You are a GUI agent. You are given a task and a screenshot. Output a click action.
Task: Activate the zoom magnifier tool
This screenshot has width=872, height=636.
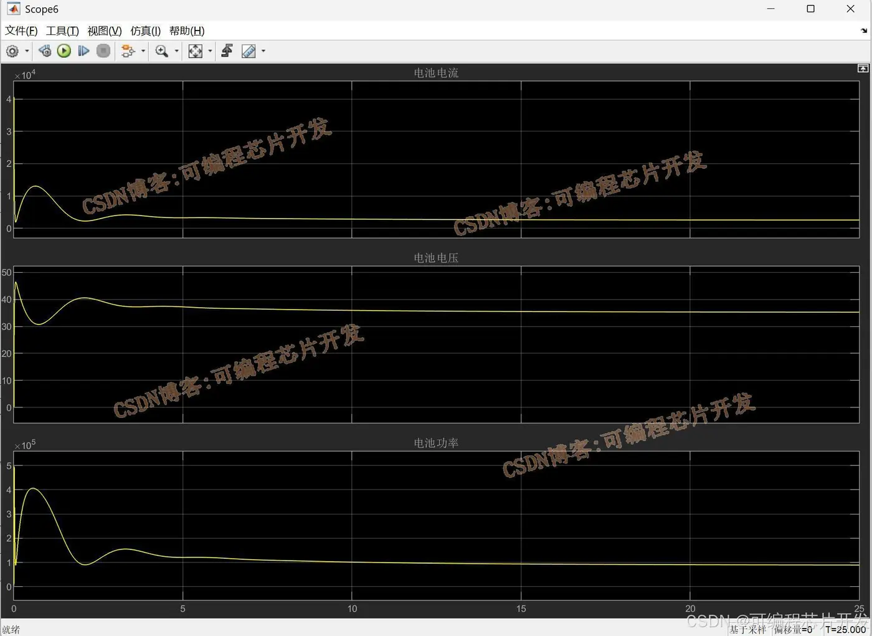coord(162,51)
